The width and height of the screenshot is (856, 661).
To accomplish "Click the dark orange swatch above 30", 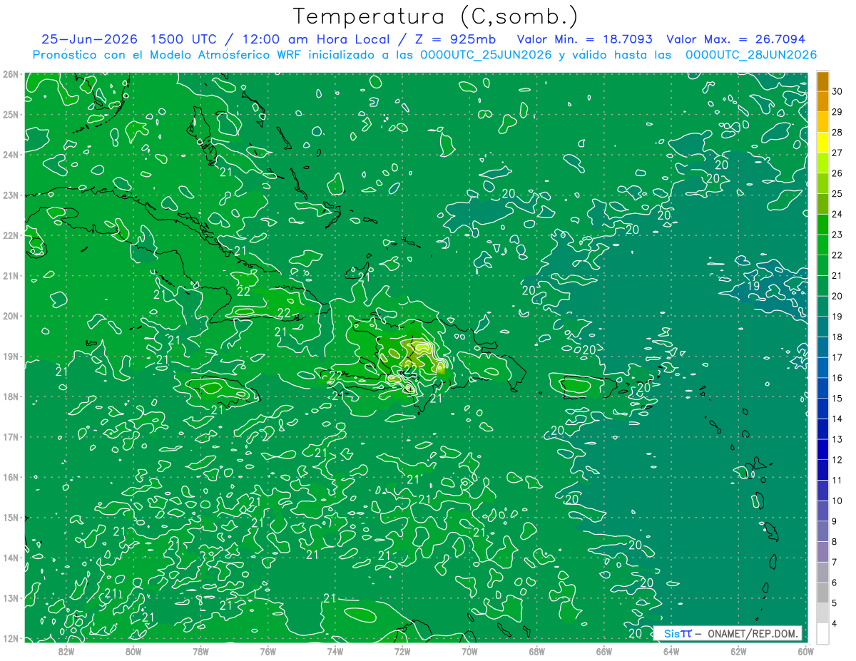I will pos(822,81).
